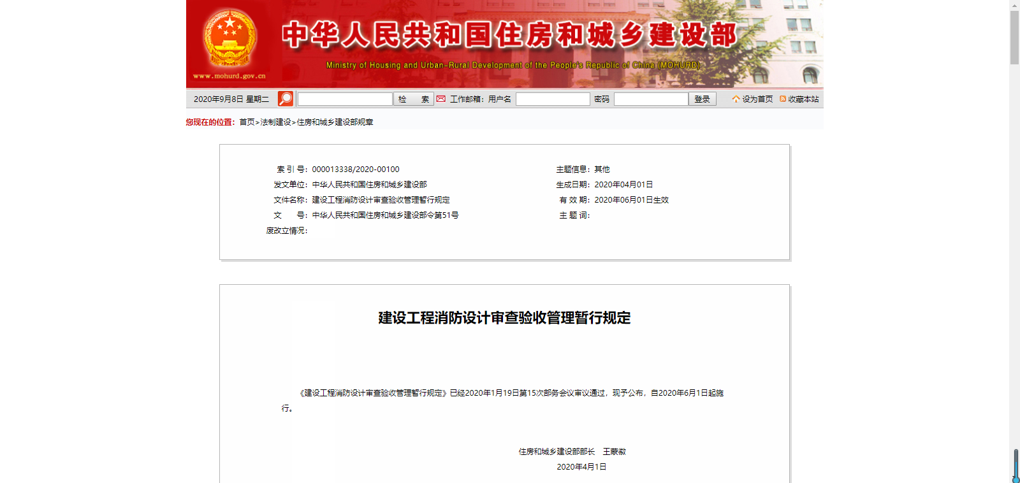Click the 收藏本站 link

(803, 99)
